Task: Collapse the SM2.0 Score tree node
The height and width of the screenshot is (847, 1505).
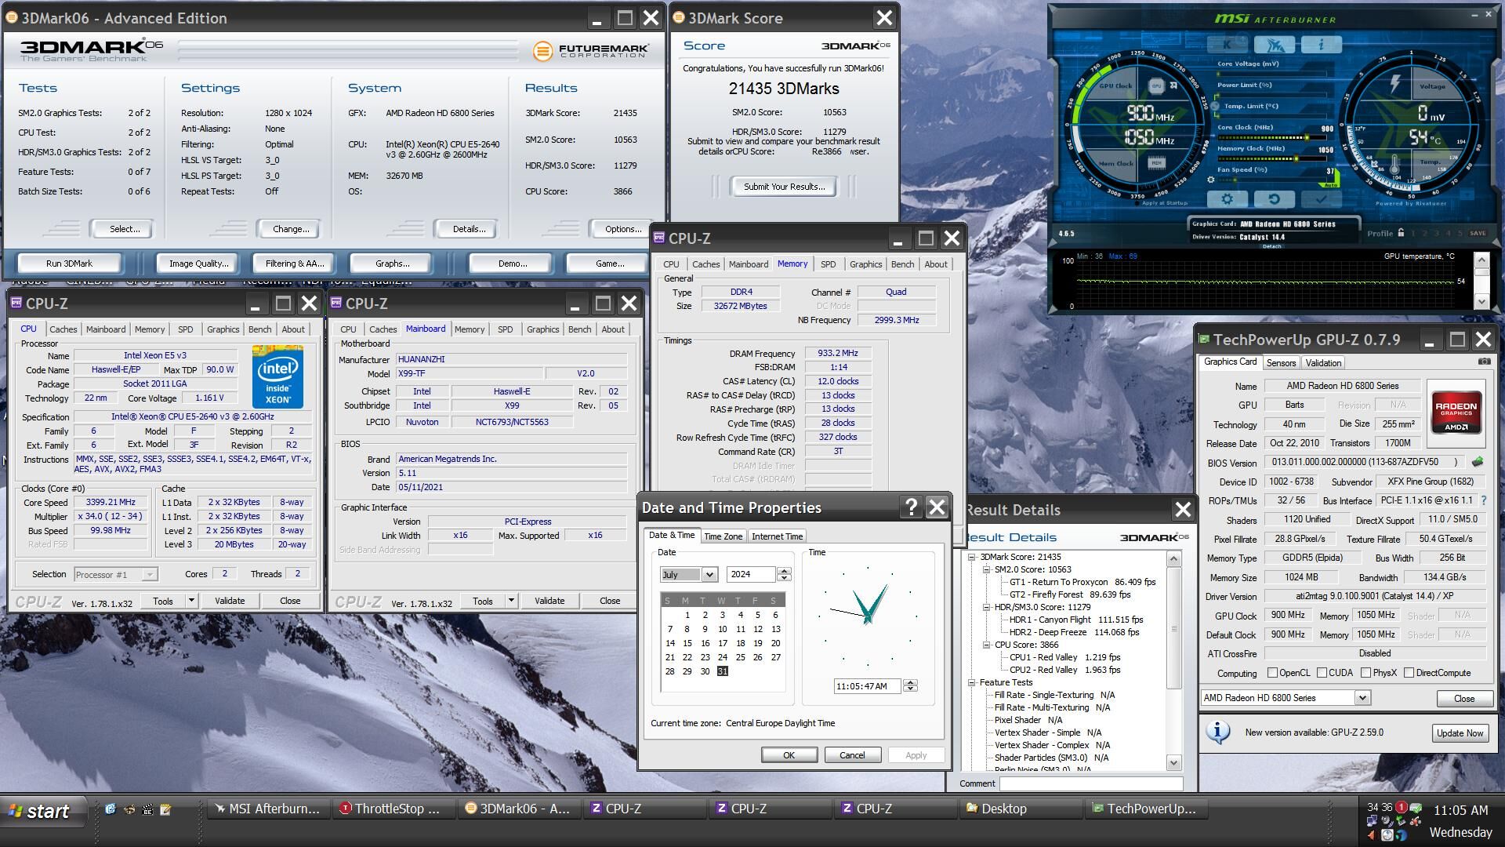Action: (x=986, y=569)
